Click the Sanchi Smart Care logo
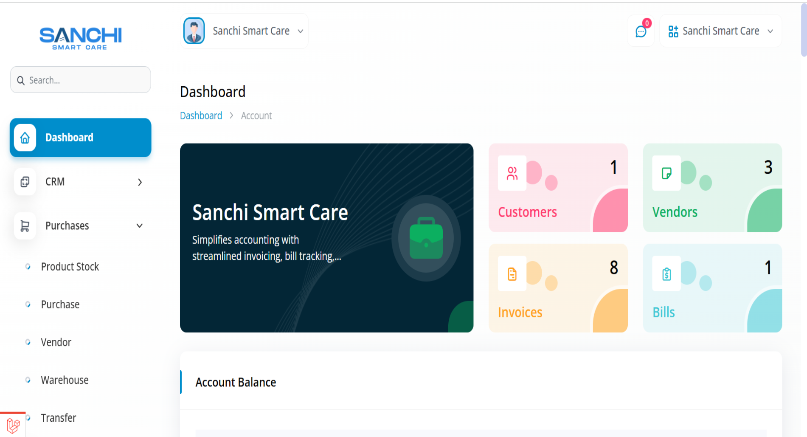The height and width of the screenshot is (437, 807). pyautogui.click(x=80, y=38)
